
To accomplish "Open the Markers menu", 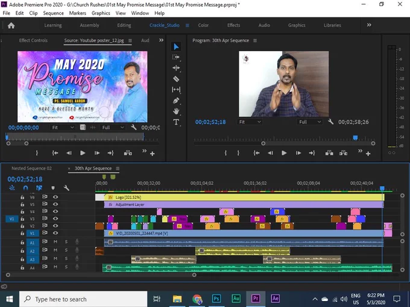I will point(77,13).
